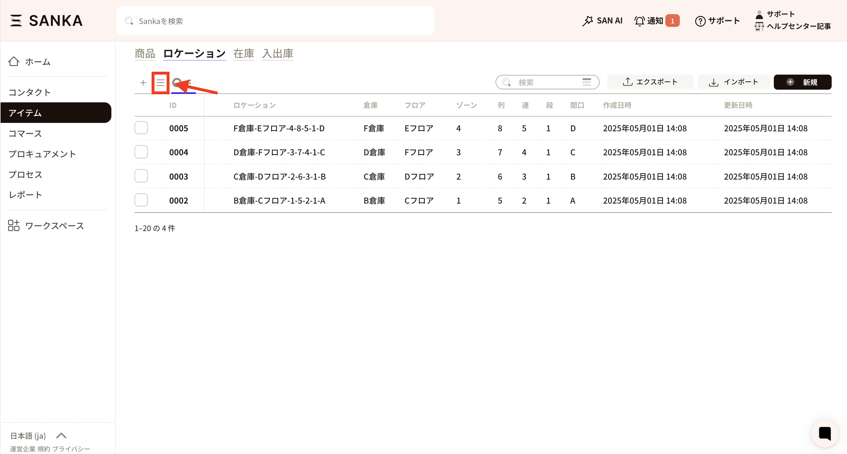Tick the checkbox for location 0002
The width and height of the screenshot is (847, 454).
141,200
